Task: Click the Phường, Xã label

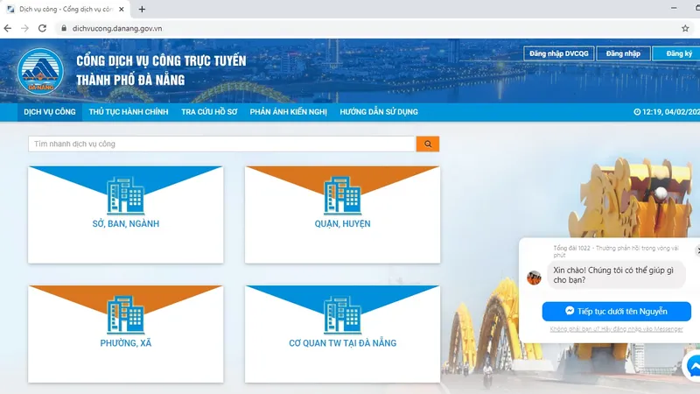Action: point(125,343)
